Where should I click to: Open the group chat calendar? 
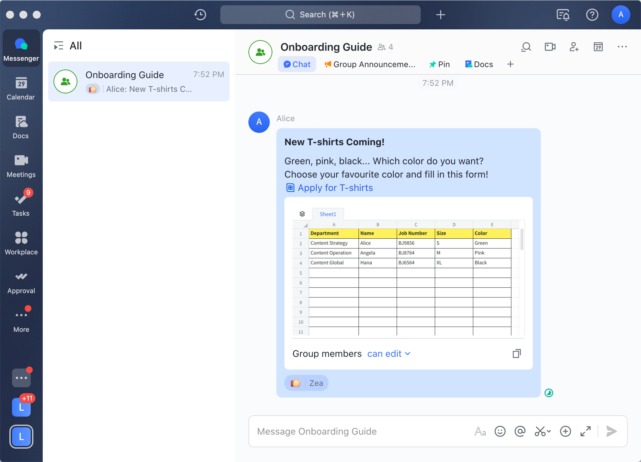[598, 47]
